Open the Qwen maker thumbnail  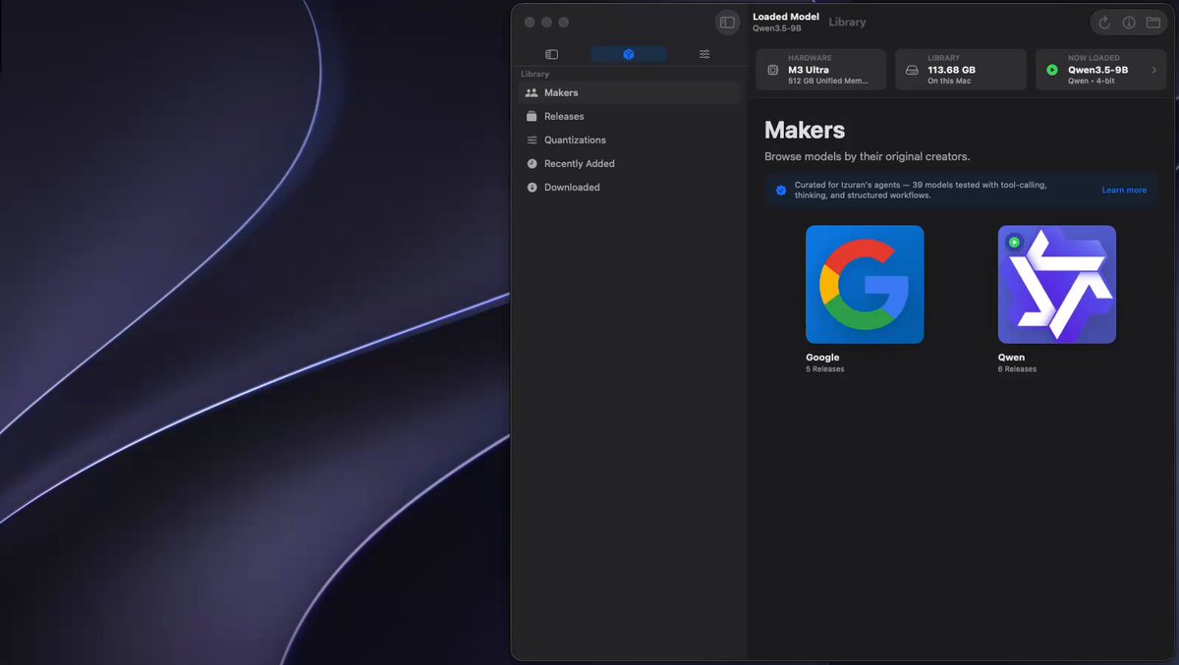click(1057, 285)
